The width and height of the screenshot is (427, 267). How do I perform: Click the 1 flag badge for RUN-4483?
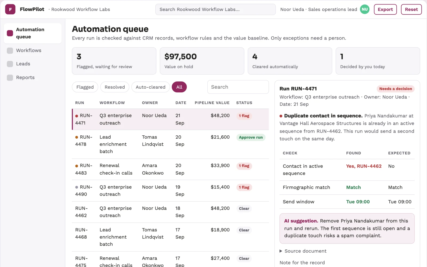click(244, 166)
